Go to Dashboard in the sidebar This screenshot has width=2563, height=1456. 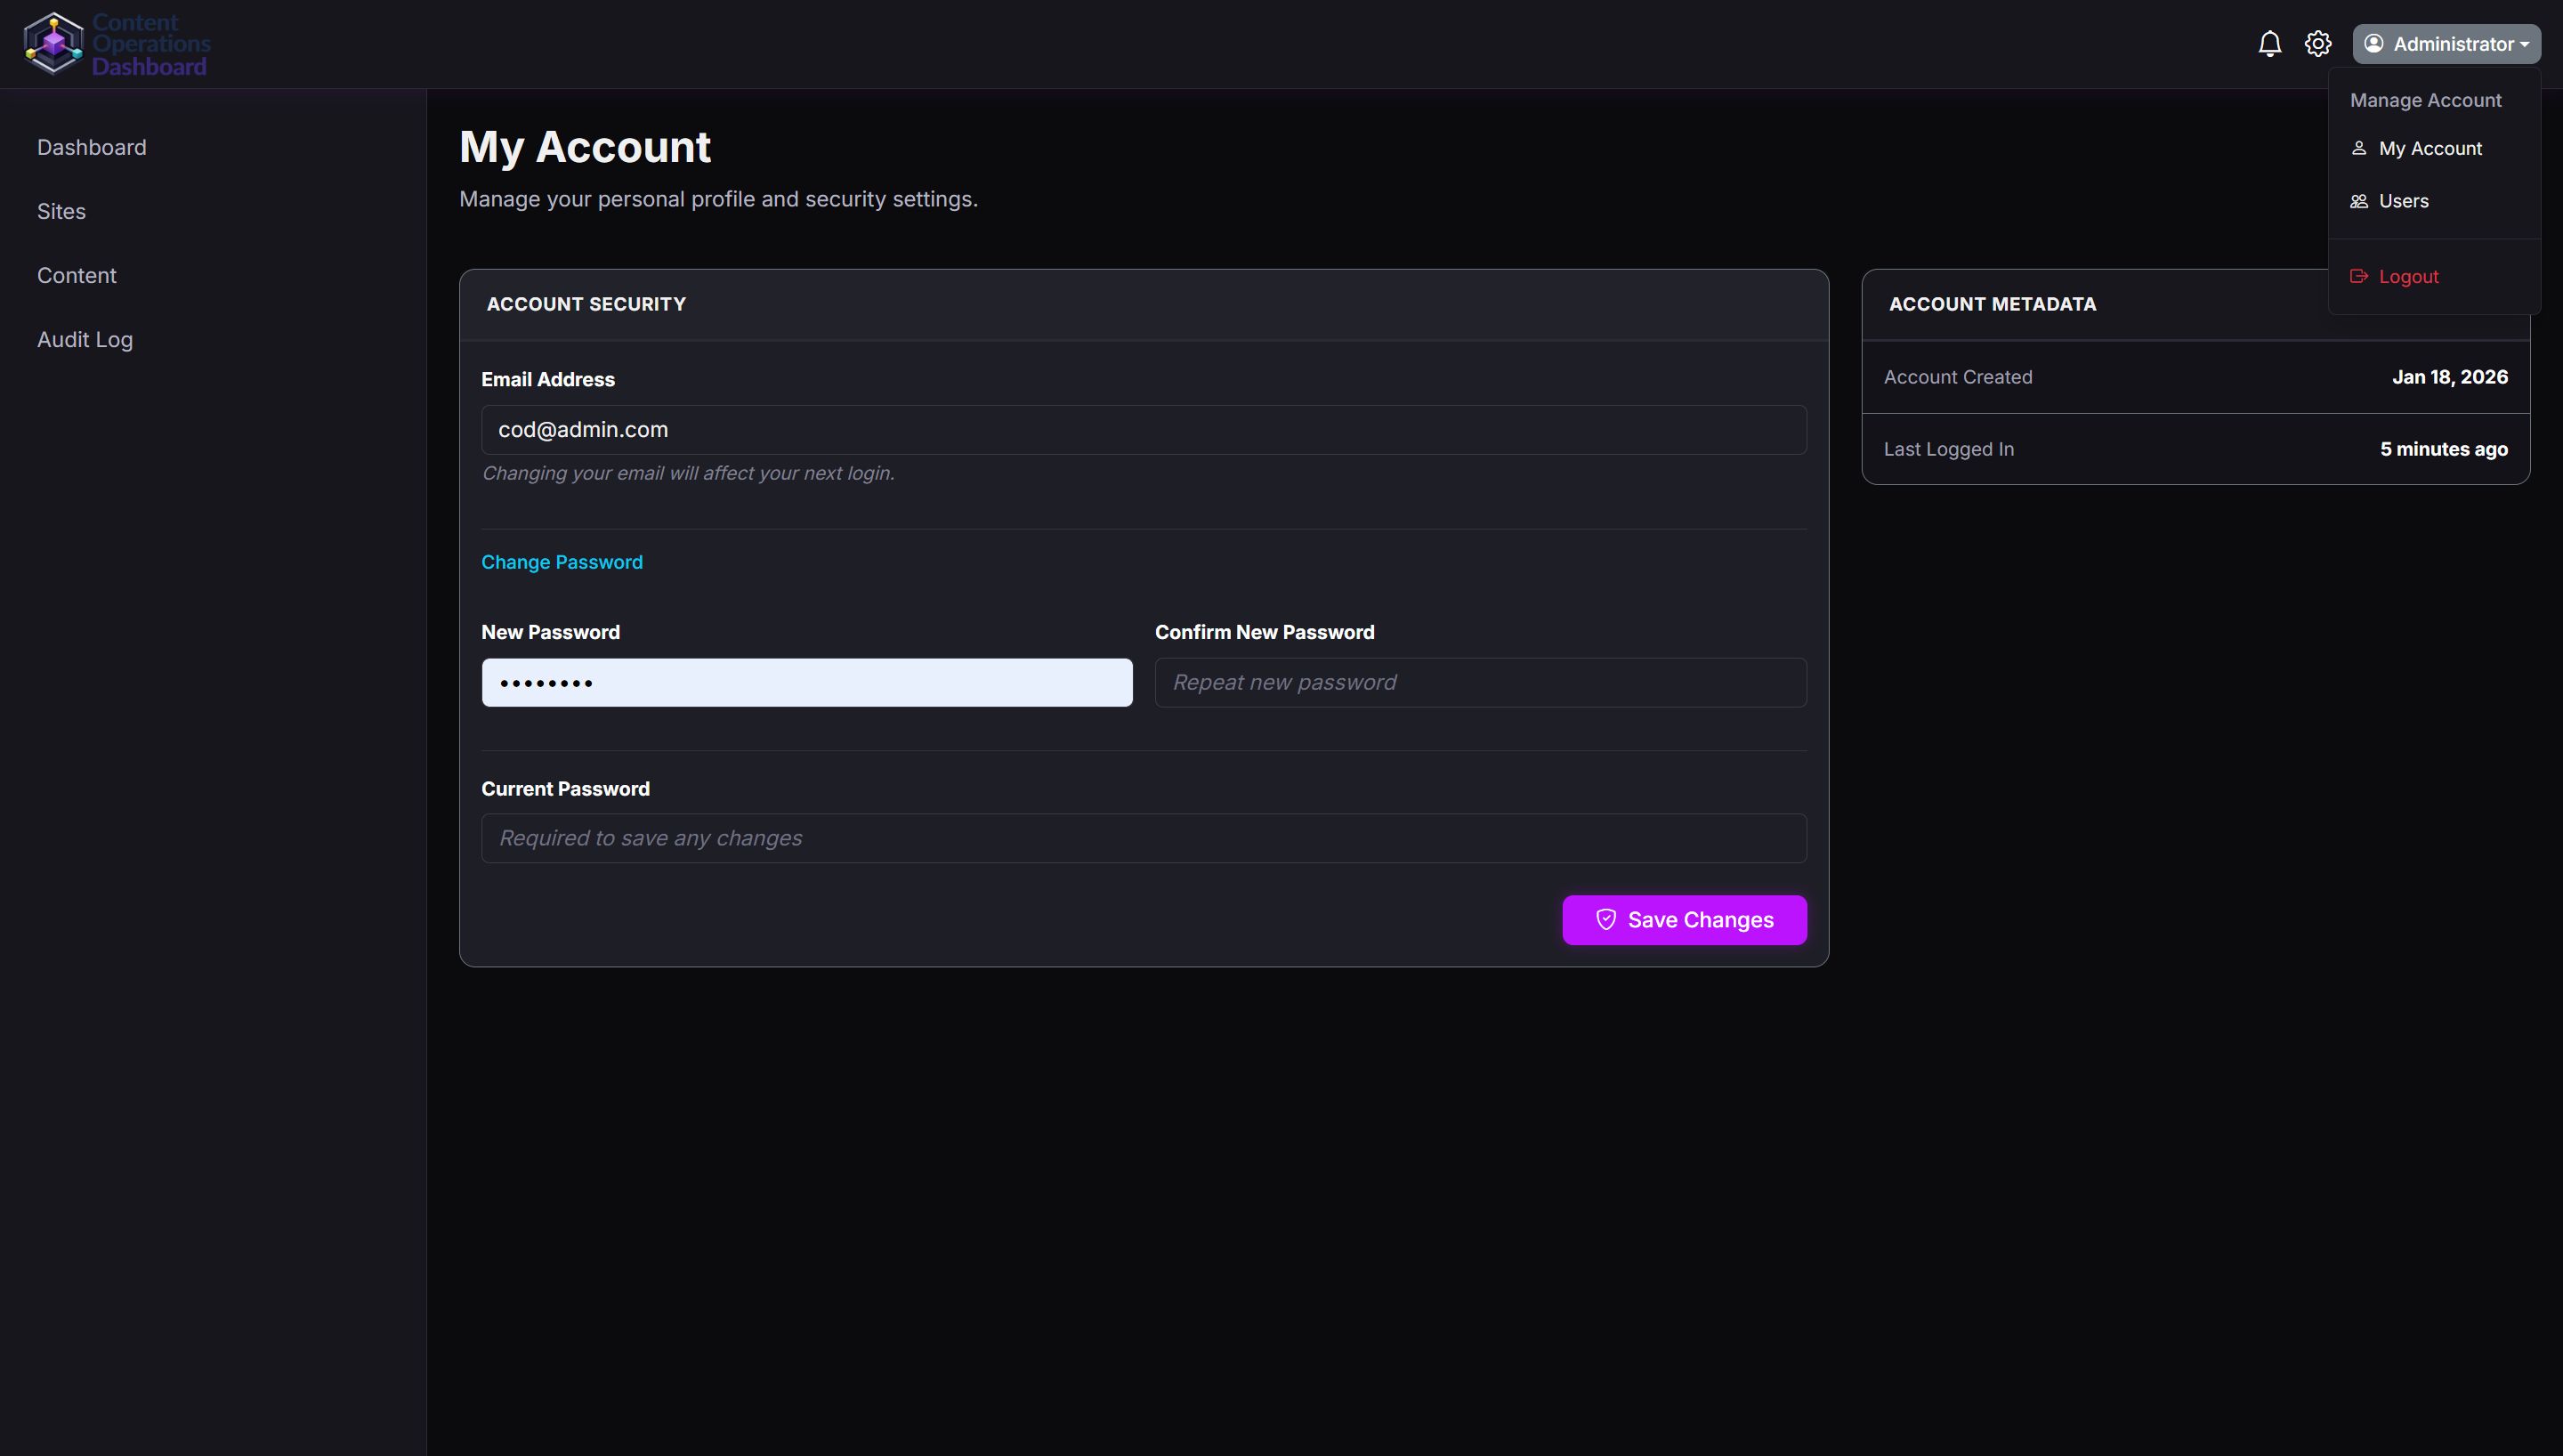(92, 147)
